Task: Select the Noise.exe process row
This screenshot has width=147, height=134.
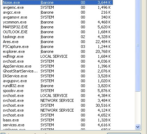Action: tap(58, 2)
